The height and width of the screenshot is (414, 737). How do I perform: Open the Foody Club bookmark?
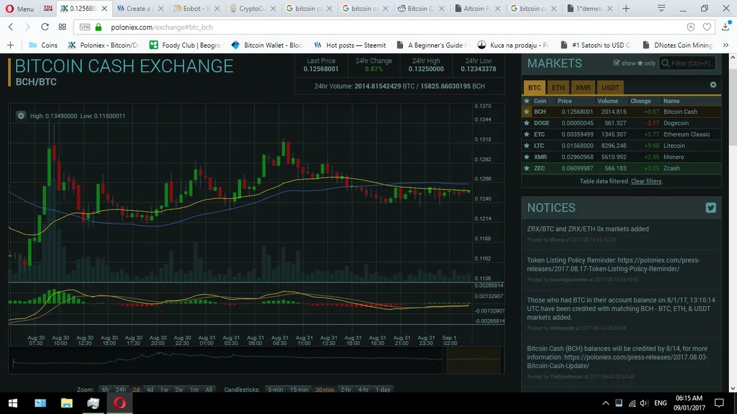[x=185, y=45]
